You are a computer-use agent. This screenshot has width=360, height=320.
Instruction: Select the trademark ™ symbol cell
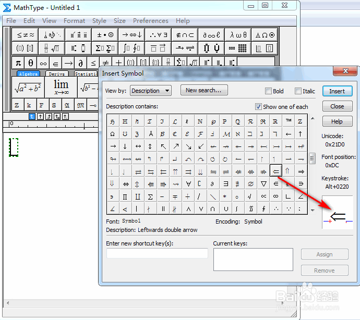coord(289,121)
